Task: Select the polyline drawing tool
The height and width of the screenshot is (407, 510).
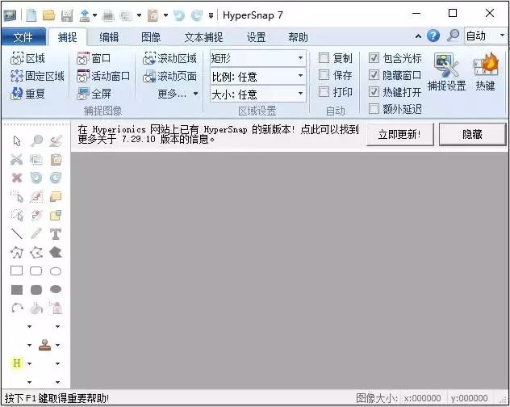Action: pyautogui.click(x=17, y=252)
